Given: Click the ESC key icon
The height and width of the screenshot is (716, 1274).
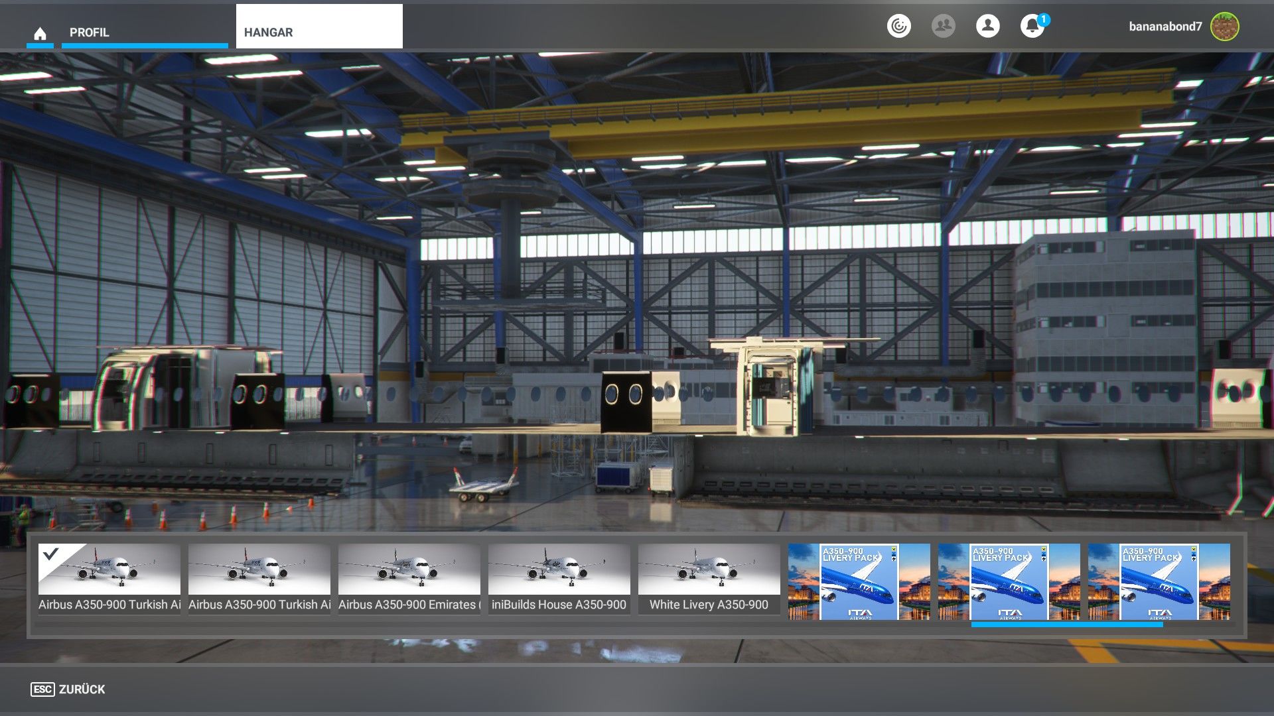Looking at the screenshot, I should [x=42, y=689].
